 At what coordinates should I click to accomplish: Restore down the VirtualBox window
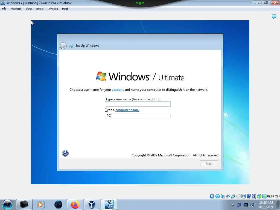click(x=266, y=3)
